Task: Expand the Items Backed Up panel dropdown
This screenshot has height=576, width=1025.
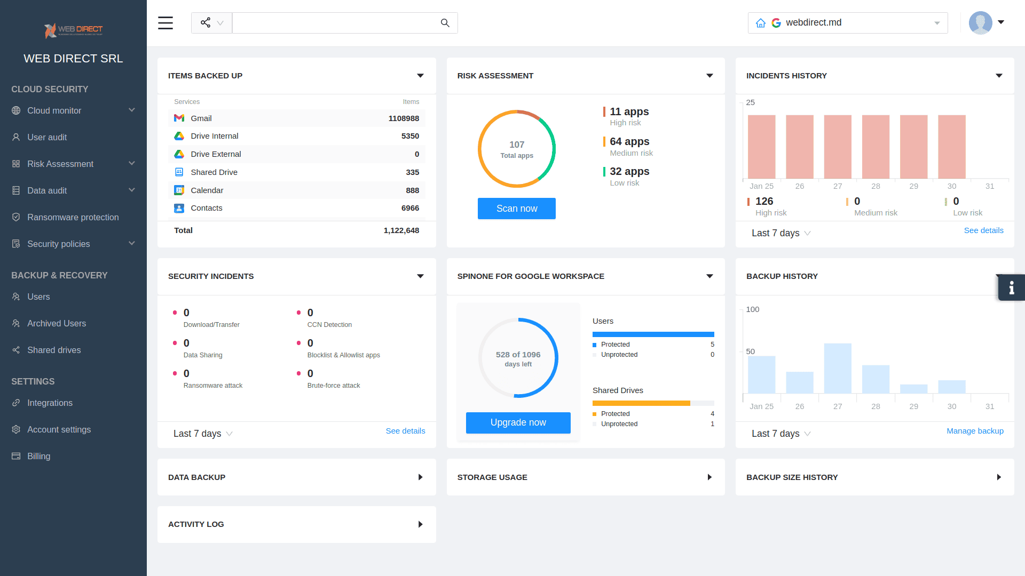Action: [420, 75]
